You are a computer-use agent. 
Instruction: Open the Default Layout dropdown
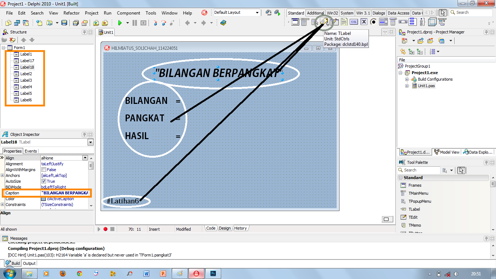257,13
